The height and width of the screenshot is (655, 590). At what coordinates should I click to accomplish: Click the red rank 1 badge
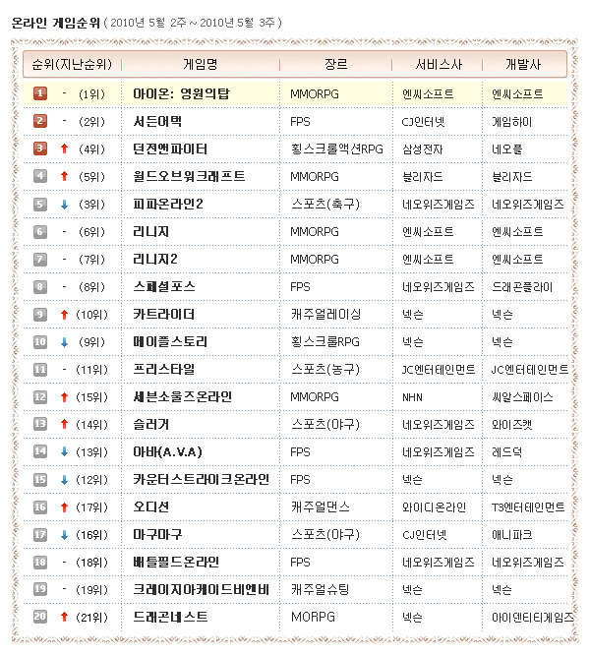[x=40, y=93]
